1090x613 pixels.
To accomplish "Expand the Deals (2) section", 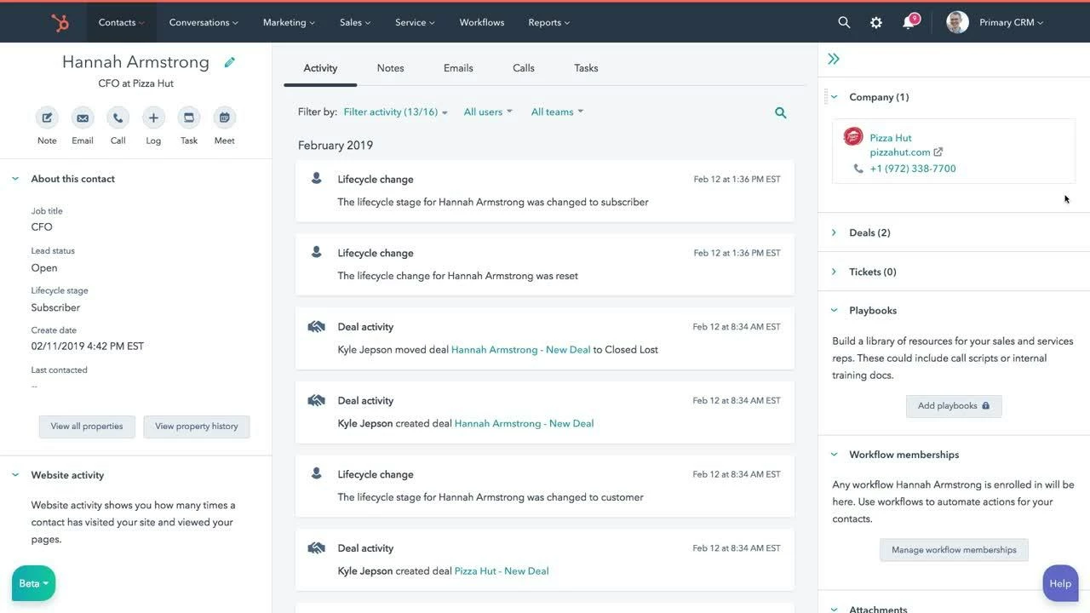I will (x=834, y=232).
